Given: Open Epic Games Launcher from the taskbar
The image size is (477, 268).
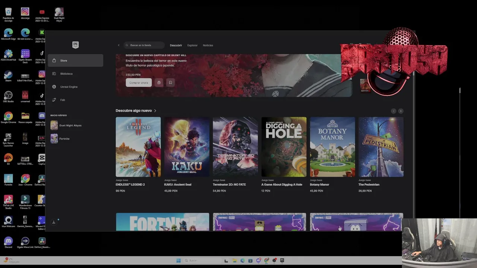Looking at the screenshot, I should point(282,261).
